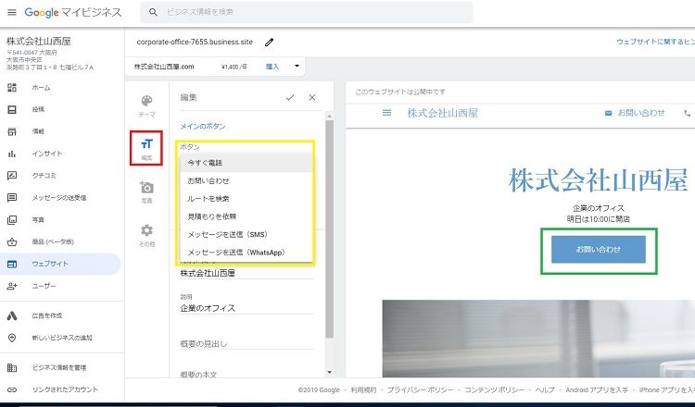The width and height of the screenshot is (695, 407).
Task: Open クチコミ in the sidebar
Action: tap(44, 176)
